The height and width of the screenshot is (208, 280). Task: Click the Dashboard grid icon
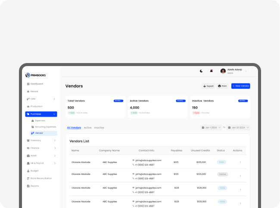tap(28, 84)
